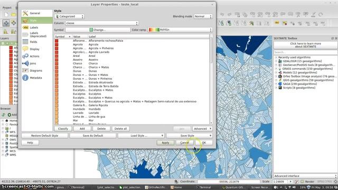Image resolution: width=338 pixels, height=190 pixels.
Task: Click the Actions gear icon
Action: point(25,56)
